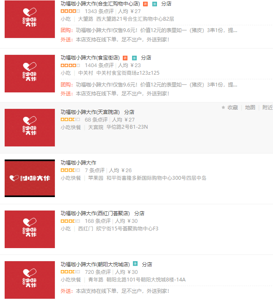Click 地图 for the 天宫院店 listing
273x300 pixels.
click(250, 108)
